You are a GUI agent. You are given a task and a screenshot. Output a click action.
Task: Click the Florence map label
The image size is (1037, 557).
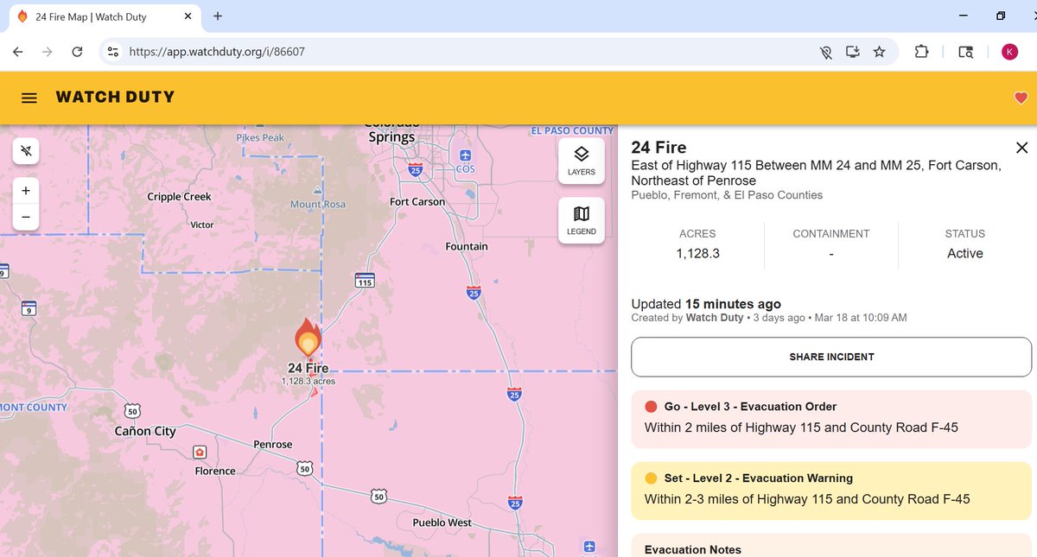click(215, 472)
